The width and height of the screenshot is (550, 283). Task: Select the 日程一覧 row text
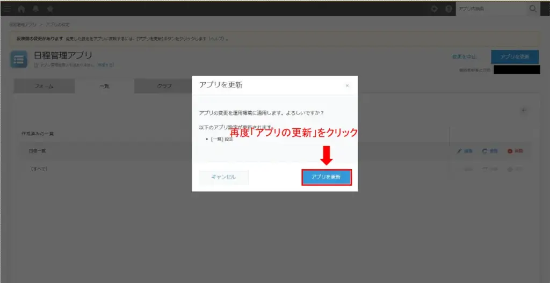[x=37, y=151]
